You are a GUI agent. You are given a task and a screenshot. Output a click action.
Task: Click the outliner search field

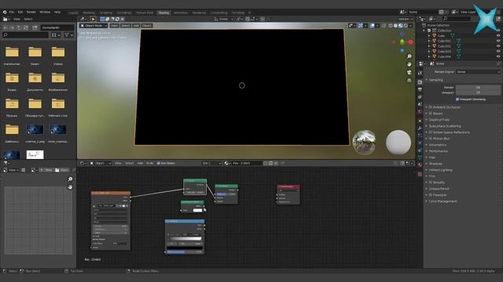[457, 19]
